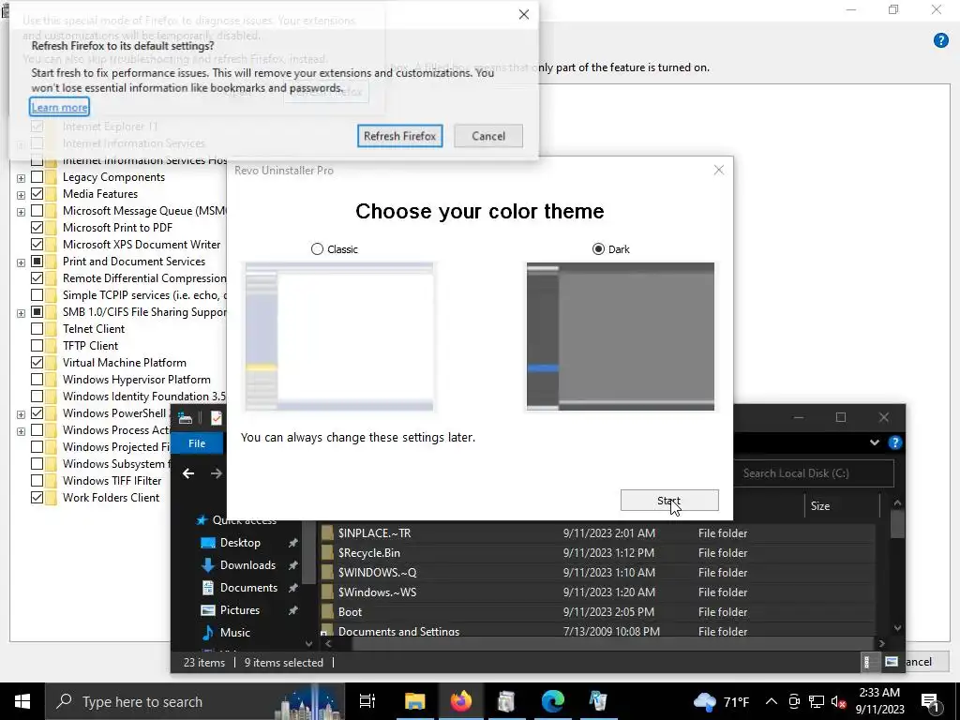Expand the Windows PowerShell tree node
The width and height of the screenshot is (960, 720).
pyautogui.click(x=21, y=414)
